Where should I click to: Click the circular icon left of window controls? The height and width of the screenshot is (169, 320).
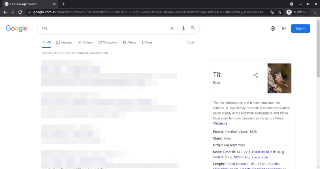(292, 4)
